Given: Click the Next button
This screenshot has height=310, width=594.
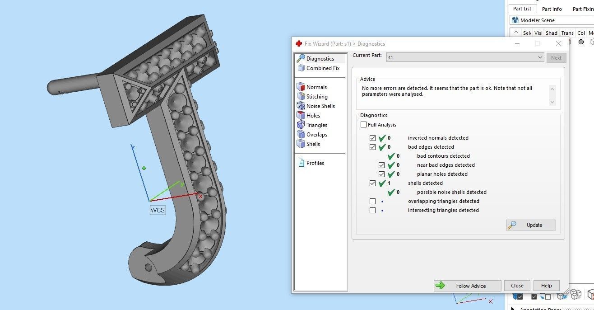Looking at the screenshot, I should click(556, 57).
